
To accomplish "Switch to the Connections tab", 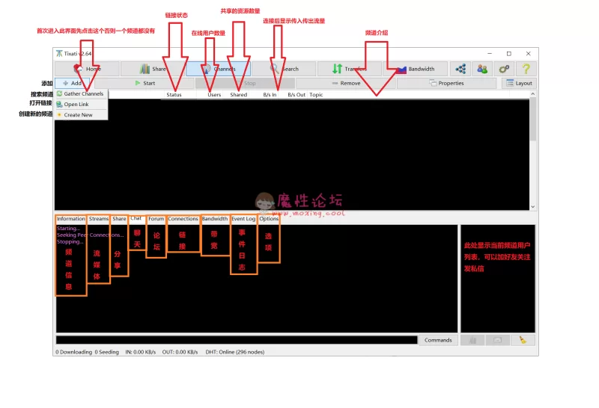I will pyautogui.click(x=183, y=219).
